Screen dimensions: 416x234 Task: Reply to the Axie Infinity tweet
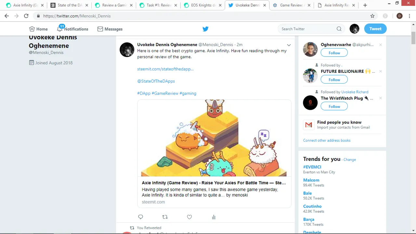(140, 217)
